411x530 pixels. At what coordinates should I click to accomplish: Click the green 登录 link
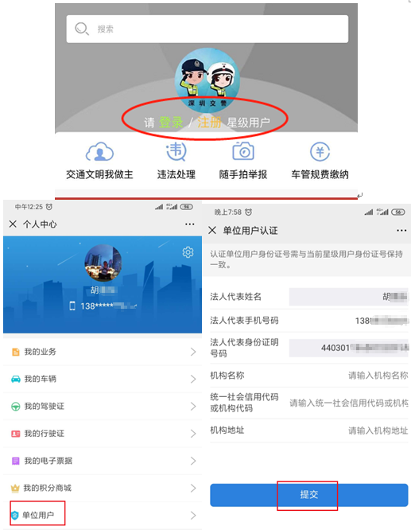click(171, 123)
